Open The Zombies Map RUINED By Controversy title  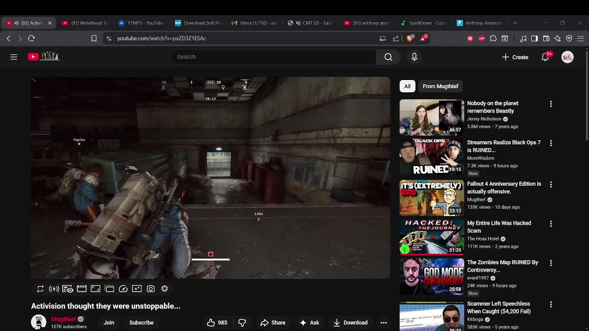click(502, 266)
